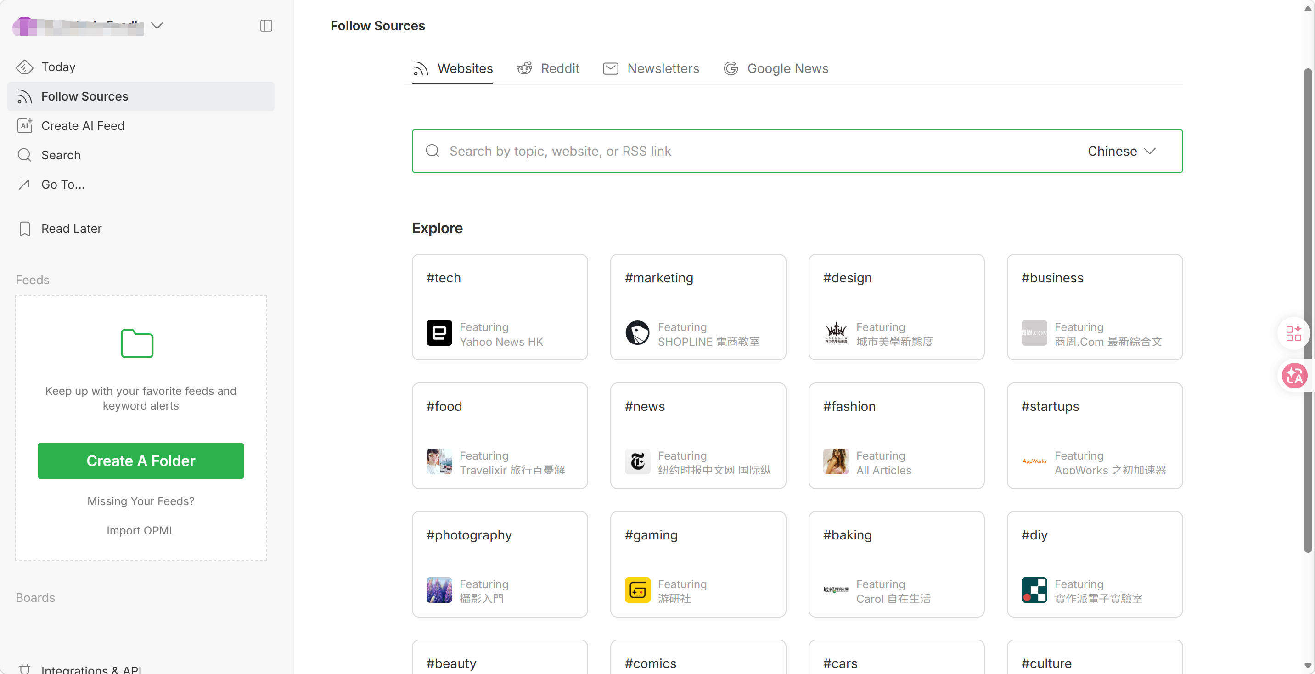Click the Missing Your Feeds? link

141,501
